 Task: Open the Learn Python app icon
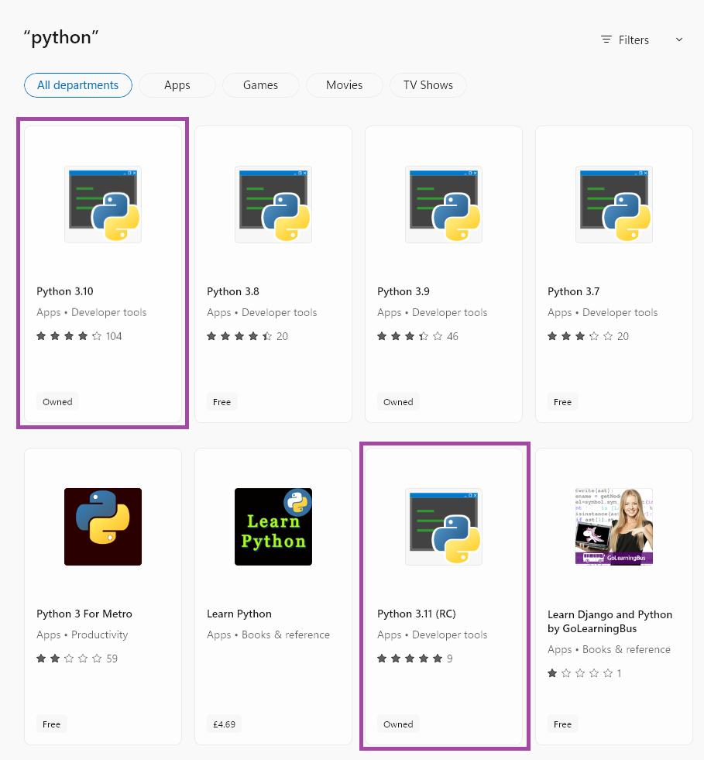pyautogui.click(x=273, y=526)
